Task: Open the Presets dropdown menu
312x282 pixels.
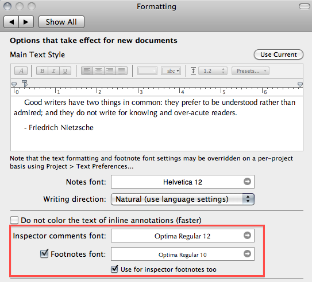Action: pyautogui.click(x=251, y=71)
